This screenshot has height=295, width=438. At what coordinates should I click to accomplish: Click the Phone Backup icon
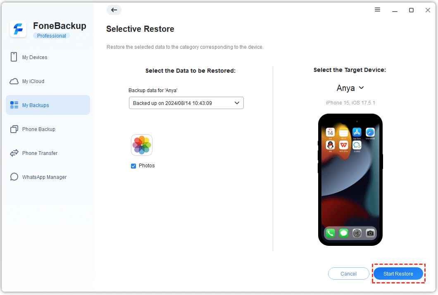(14, 129)
